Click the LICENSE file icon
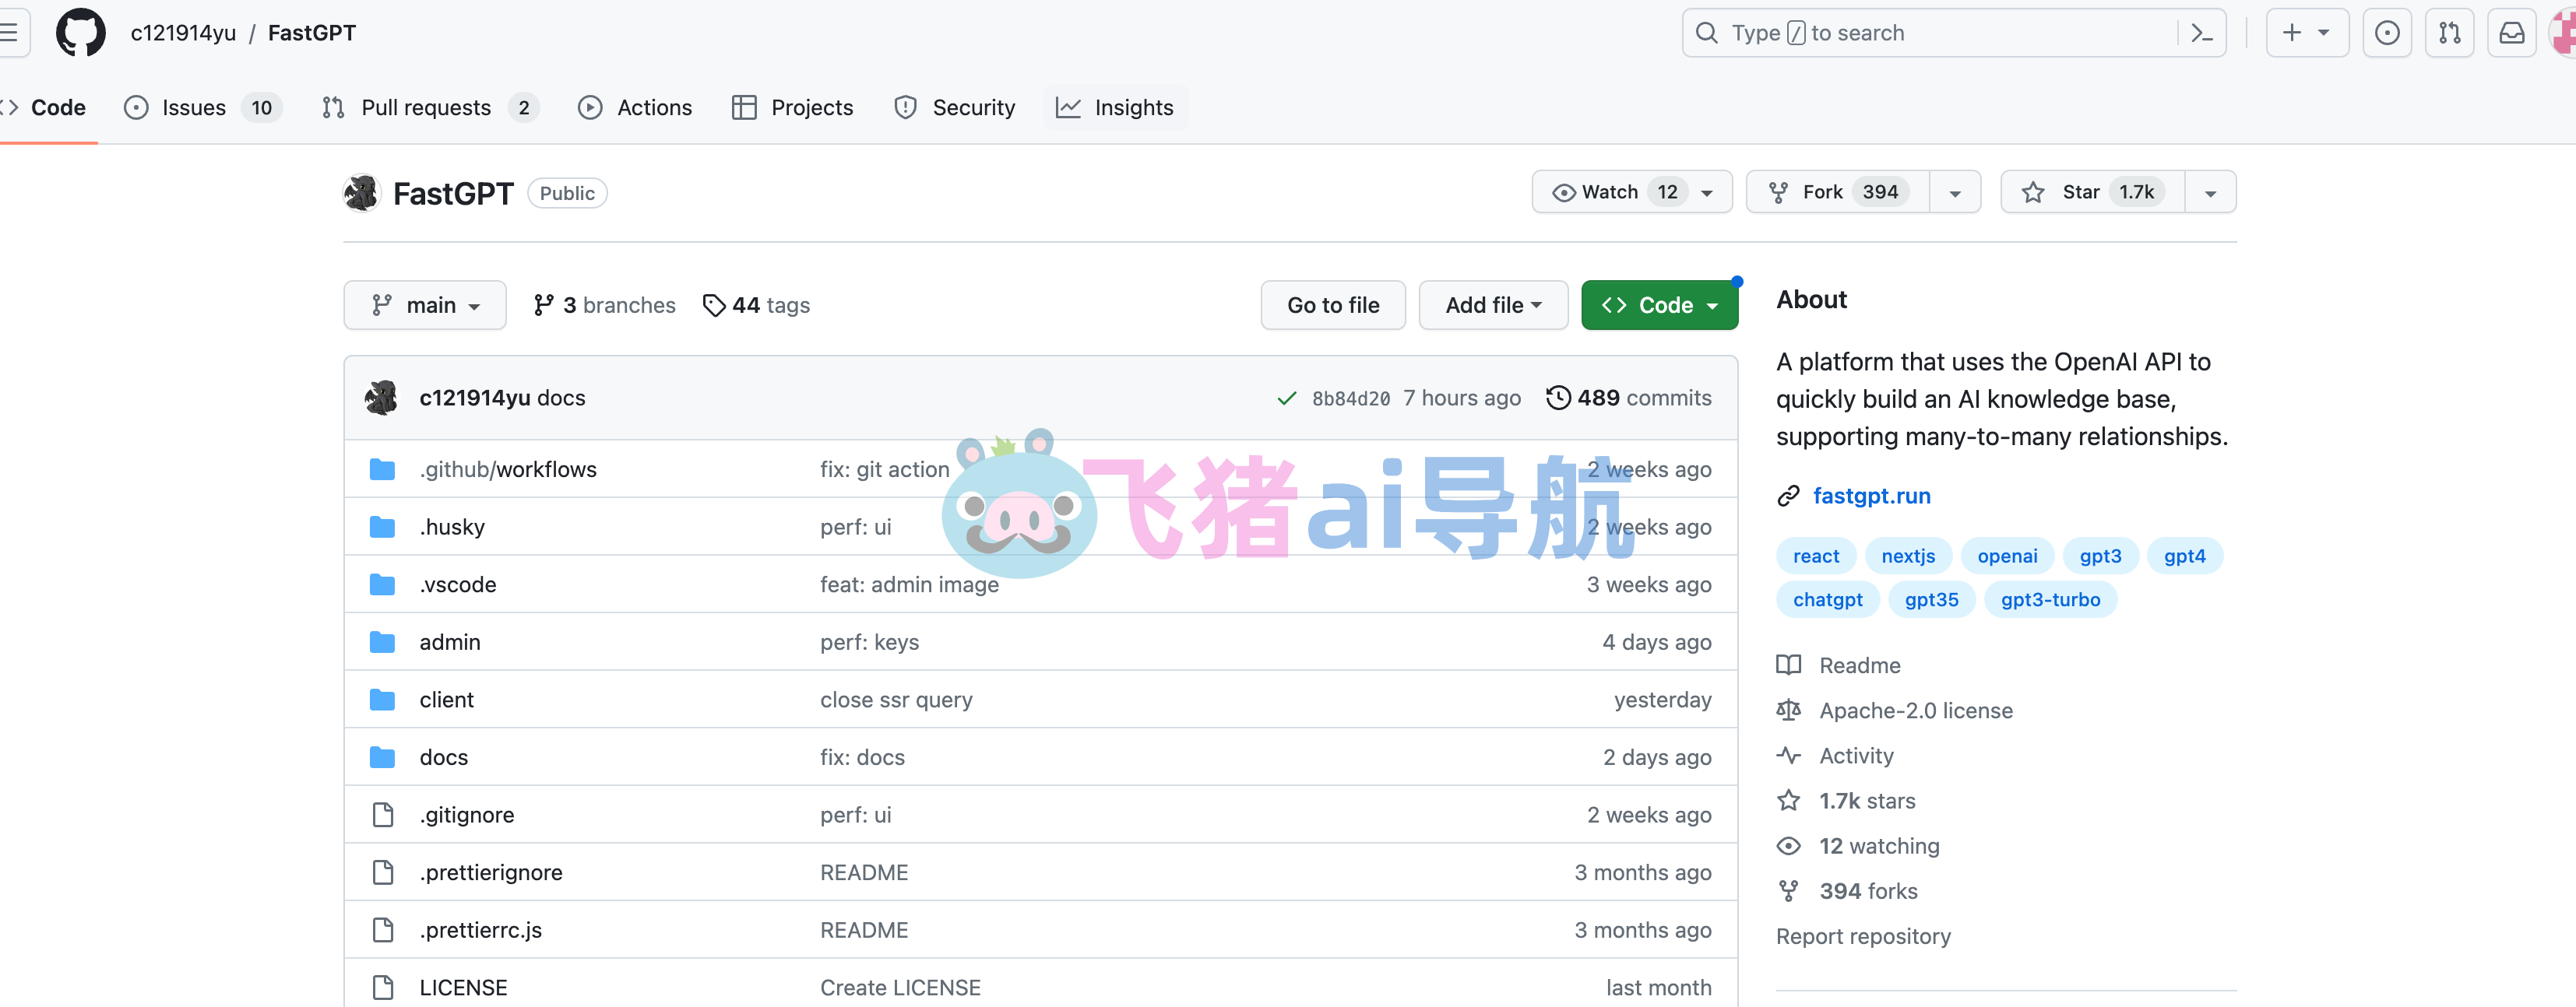2576x1007 pixels. [382, 988]
